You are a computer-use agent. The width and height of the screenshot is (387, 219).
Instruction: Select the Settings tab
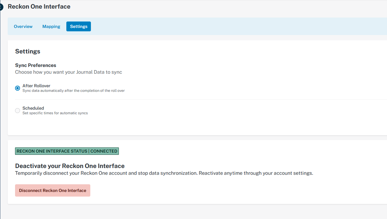pyautogui.click(x=79, y=26)
